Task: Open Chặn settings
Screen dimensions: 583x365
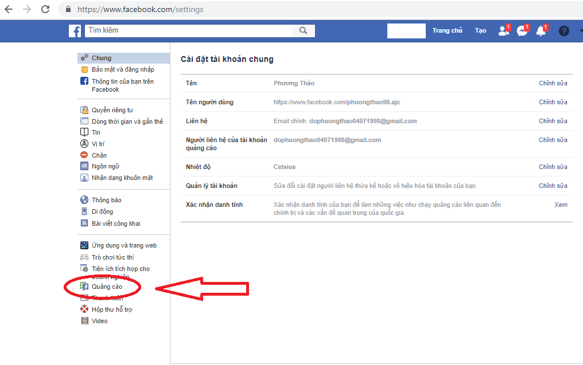Action: point(99,155)
